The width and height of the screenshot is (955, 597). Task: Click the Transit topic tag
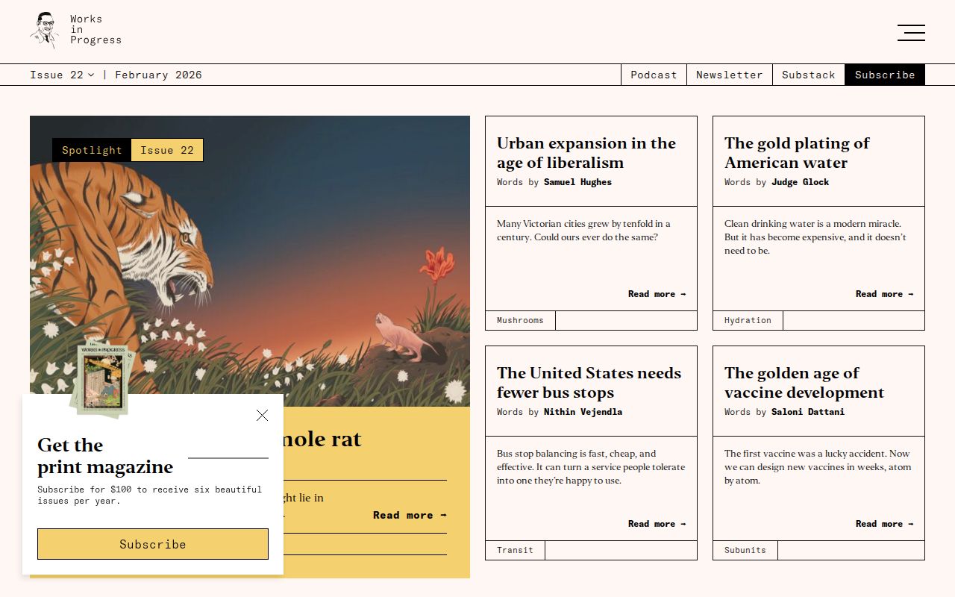(515, 550)
